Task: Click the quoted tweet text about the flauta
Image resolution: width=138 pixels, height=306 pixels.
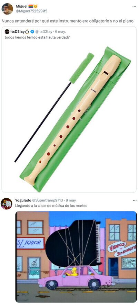Action: (x=37, y=37)
